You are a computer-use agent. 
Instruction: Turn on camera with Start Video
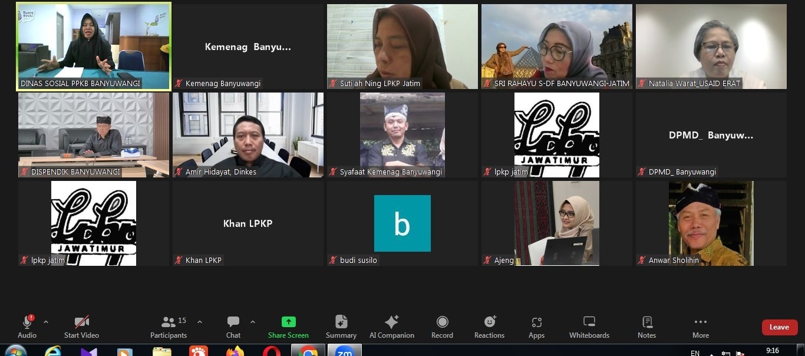[81, 327]
